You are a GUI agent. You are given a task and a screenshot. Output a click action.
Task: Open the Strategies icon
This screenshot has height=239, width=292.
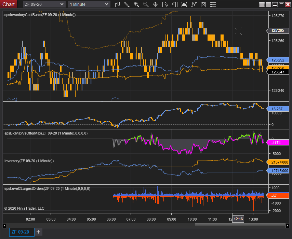pos(194,4)
